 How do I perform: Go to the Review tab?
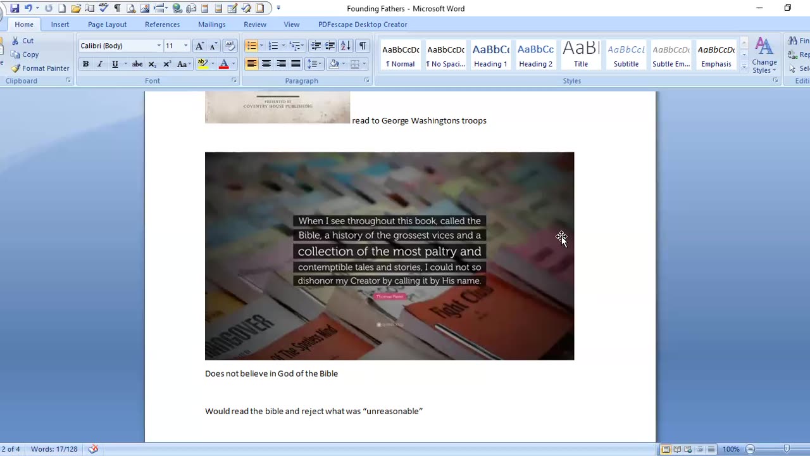[255, 24]
